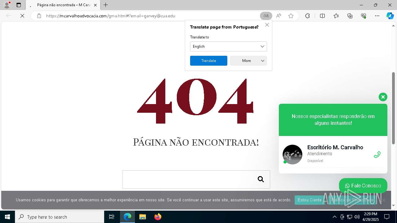397x223 pixels.
Task: Select the Página não encontrada heading text
Action: pyautogui.click(x=196, y=142)
